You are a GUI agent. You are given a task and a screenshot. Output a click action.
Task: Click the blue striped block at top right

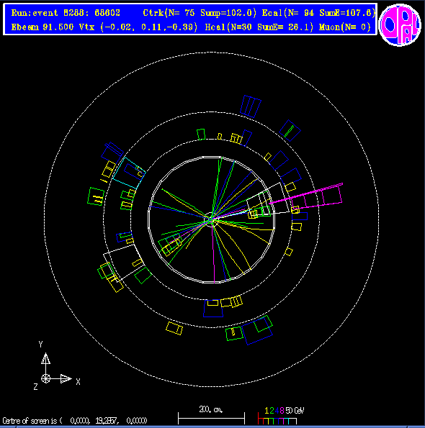(251, 106)
